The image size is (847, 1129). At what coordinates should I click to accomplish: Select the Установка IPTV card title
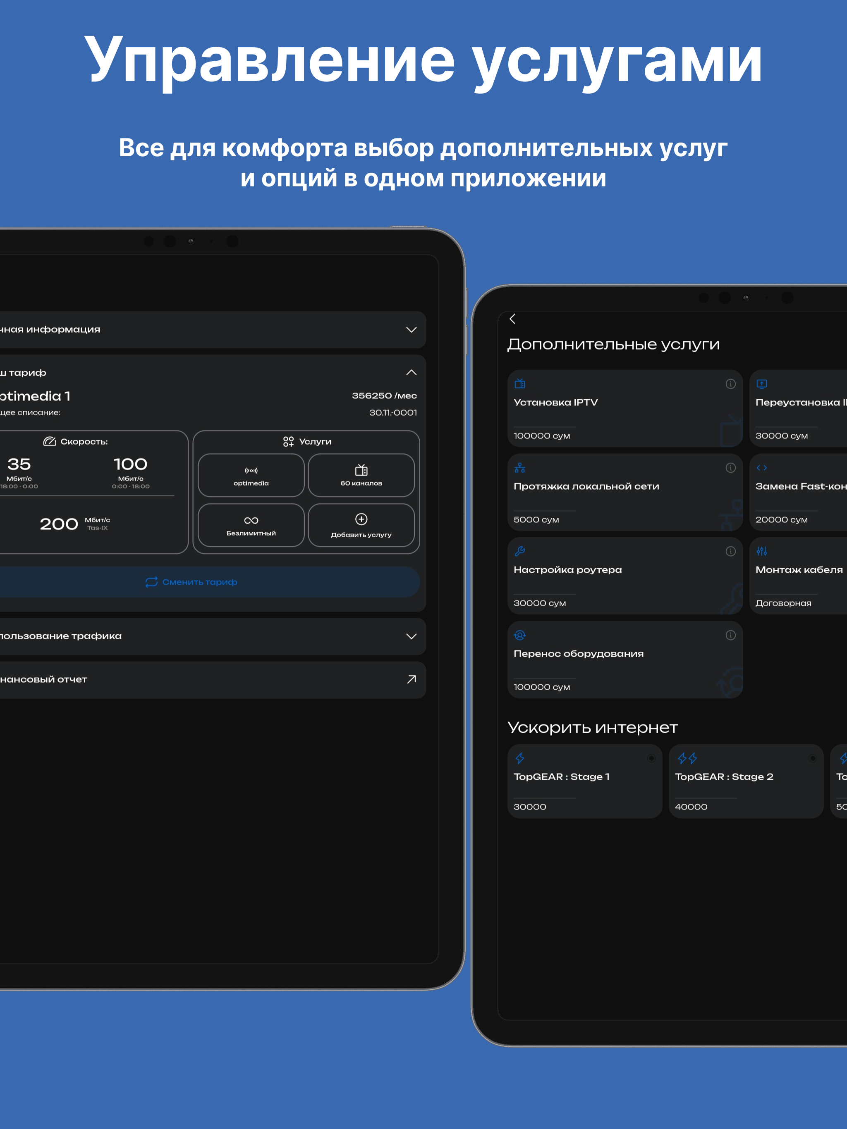pos(556,402)
